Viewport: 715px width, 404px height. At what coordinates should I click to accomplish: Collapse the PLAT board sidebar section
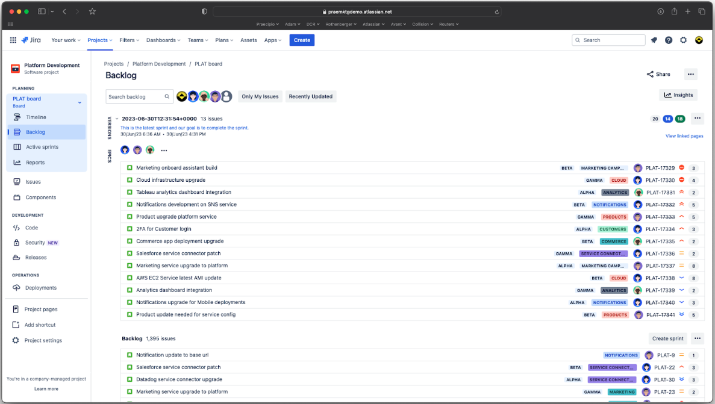tap(79, 102)
